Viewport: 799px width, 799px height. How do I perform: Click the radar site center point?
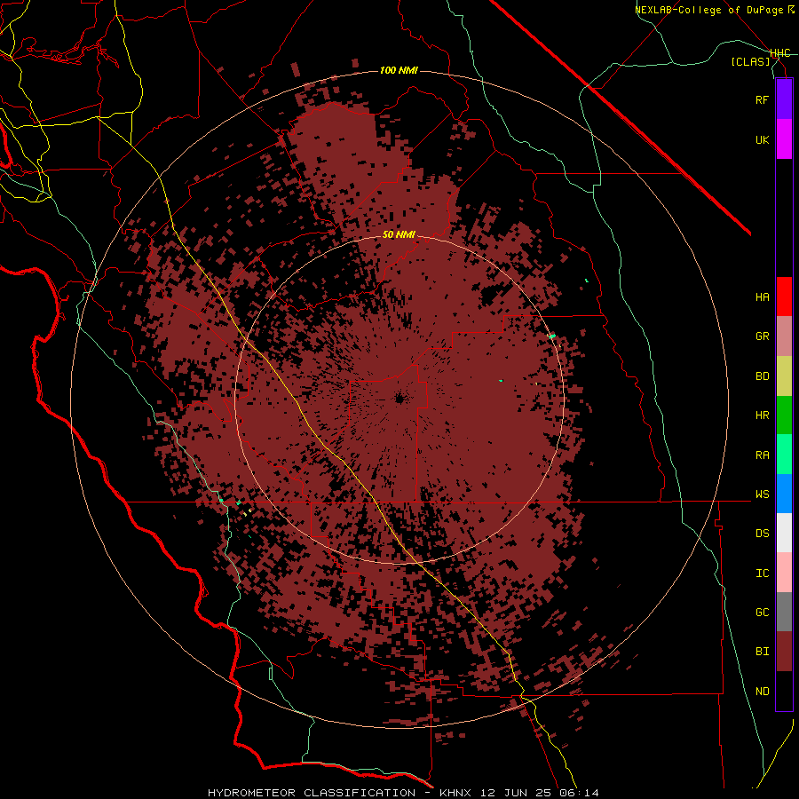(x=399, y=399)
